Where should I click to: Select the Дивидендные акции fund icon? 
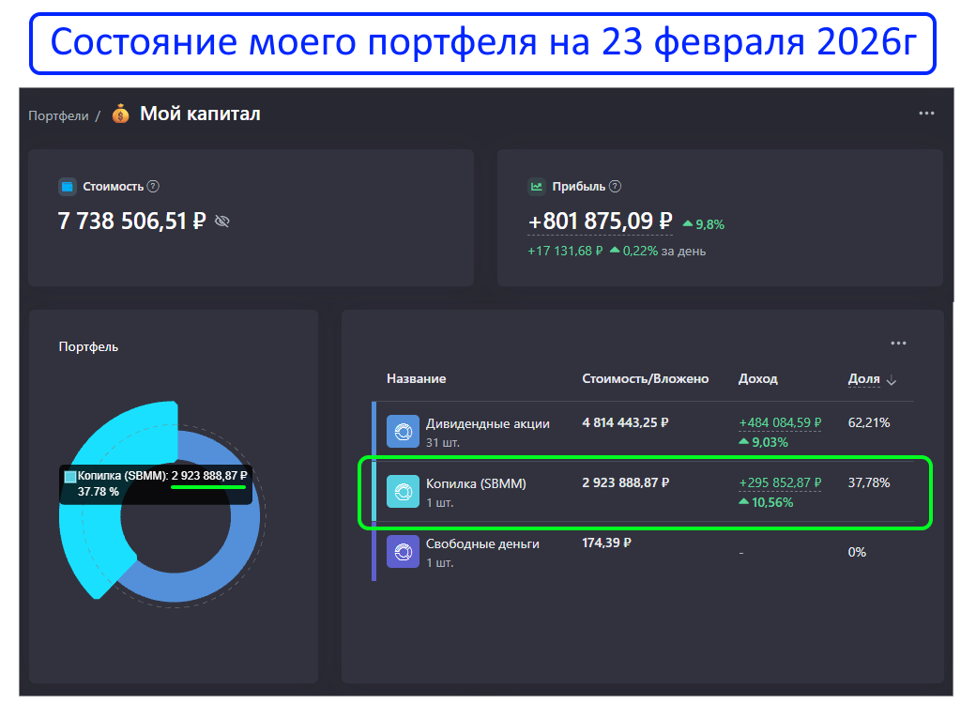pos(403,431)
